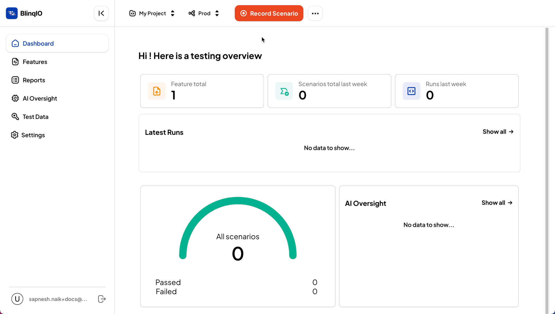Click the Settings gear icon
The width and height of the screenshot is (555, 314).
(15, 135)
